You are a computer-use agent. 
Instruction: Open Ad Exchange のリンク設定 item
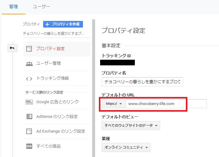(x=57, y=131)
